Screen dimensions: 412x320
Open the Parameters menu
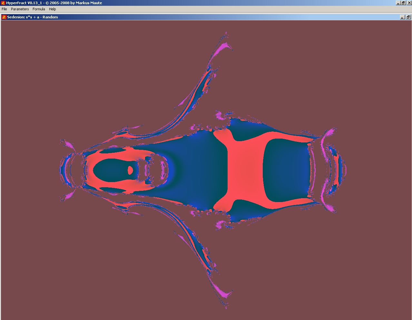point(20,9)
